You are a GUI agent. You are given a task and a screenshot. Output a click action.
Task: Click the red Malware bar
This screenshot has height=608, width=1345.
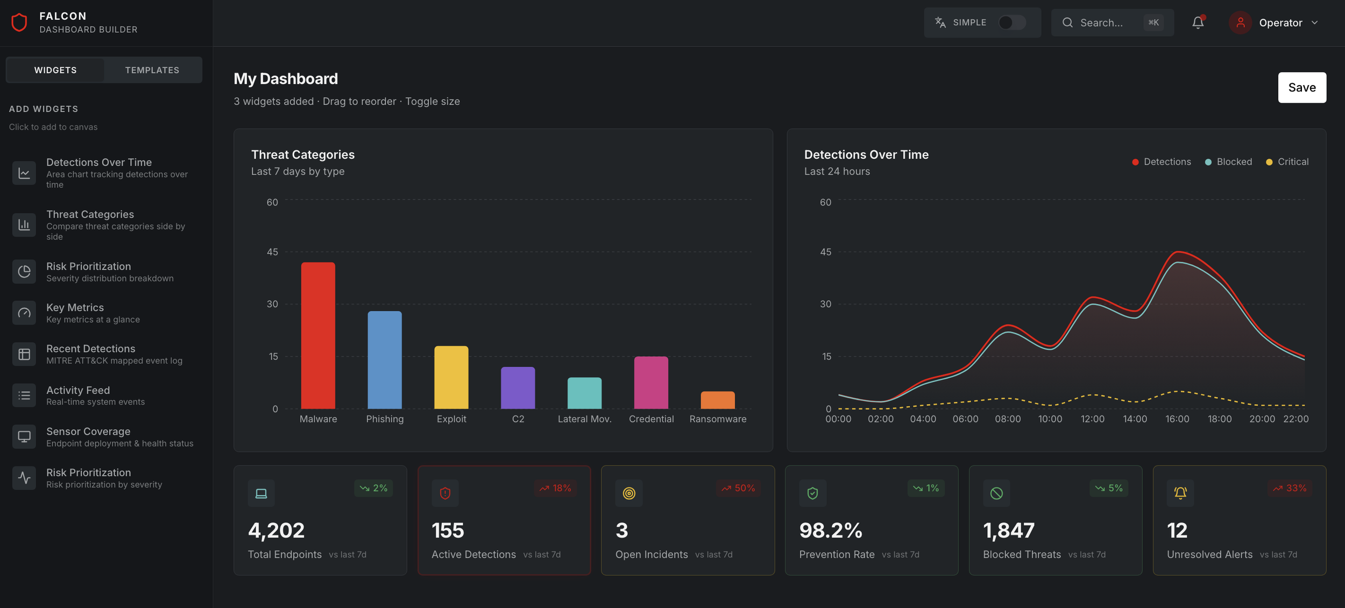(318, 335)
